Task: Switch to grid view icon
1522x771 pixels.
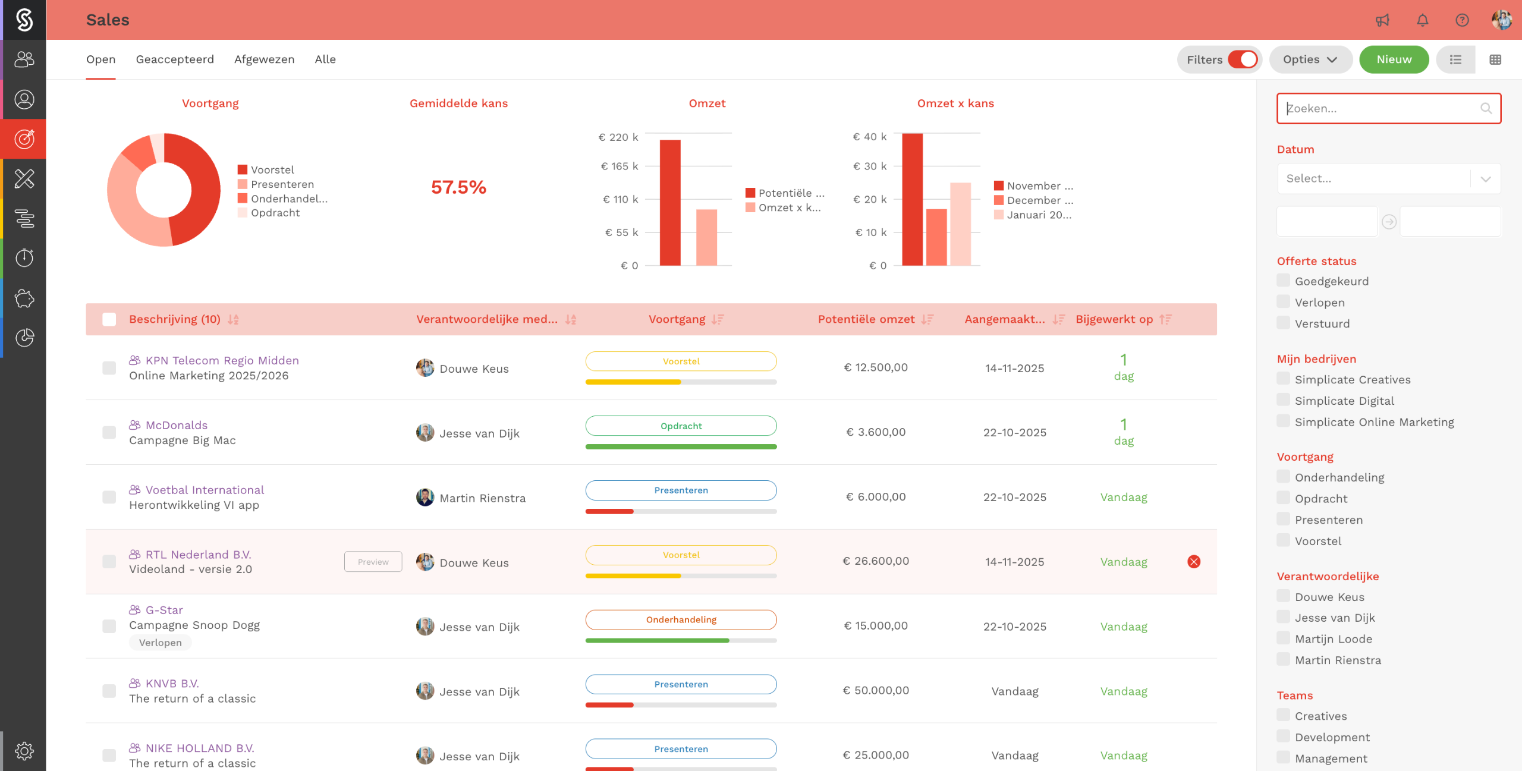Action: 1495,59
